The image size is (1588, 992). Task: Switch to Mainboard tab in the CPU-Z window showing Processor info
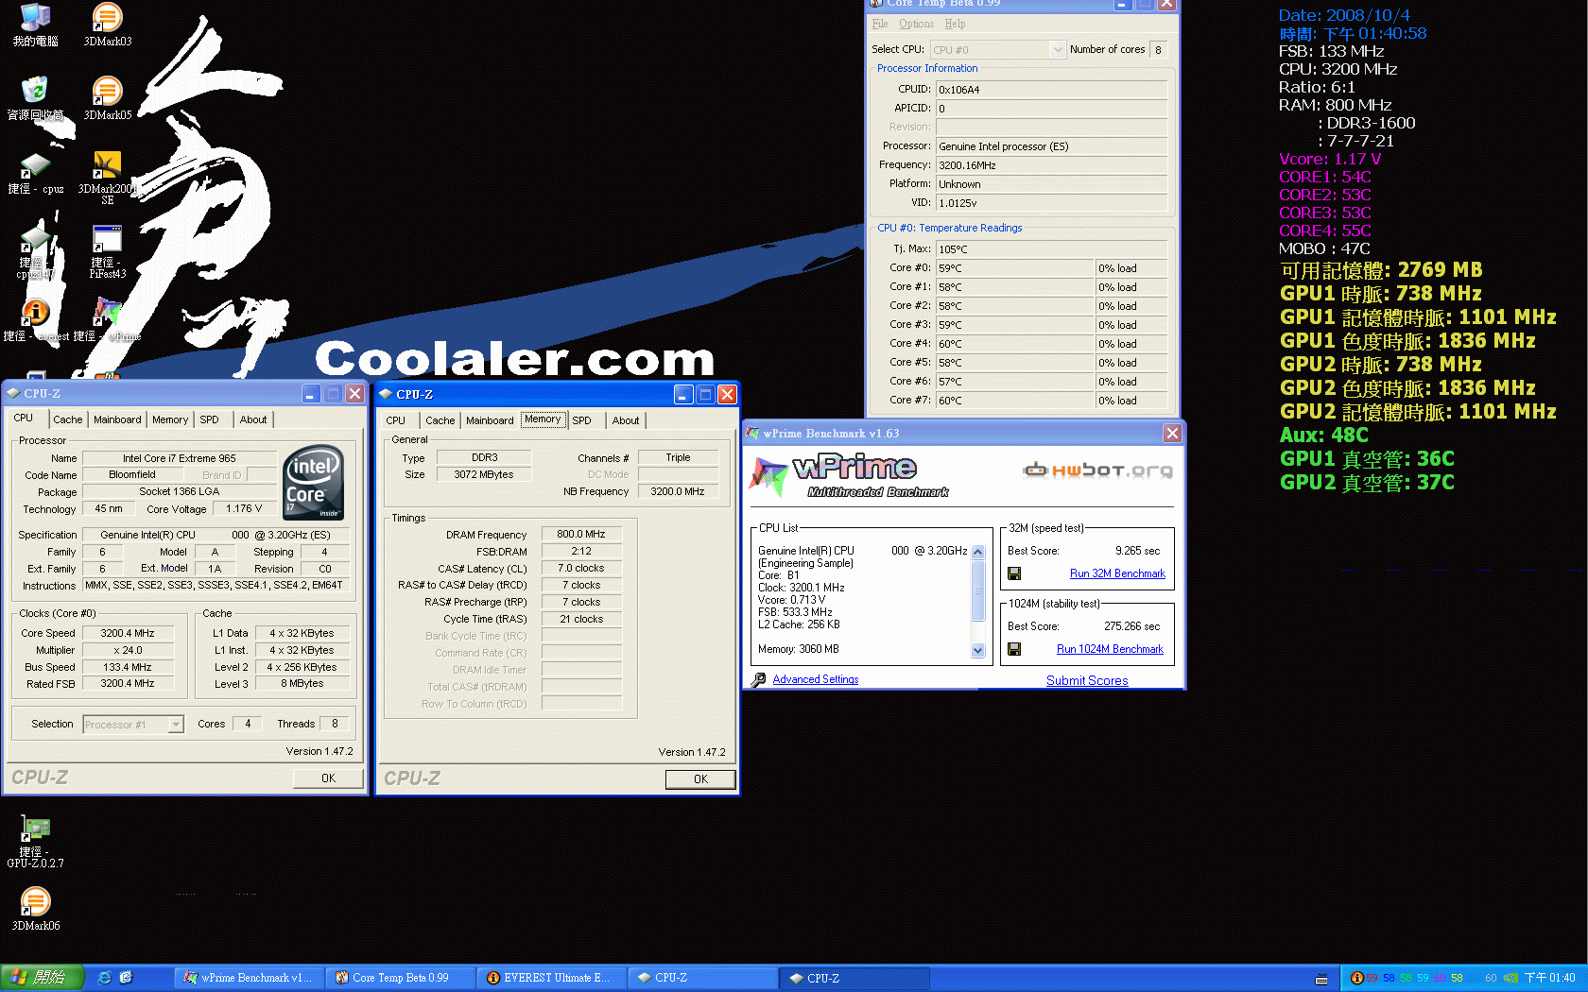pos(117,419)
